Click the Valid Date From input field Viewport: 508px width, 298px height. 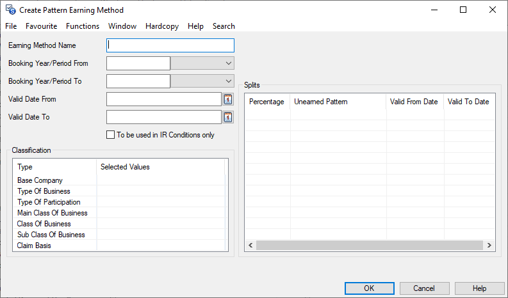[x=163, y=99]
